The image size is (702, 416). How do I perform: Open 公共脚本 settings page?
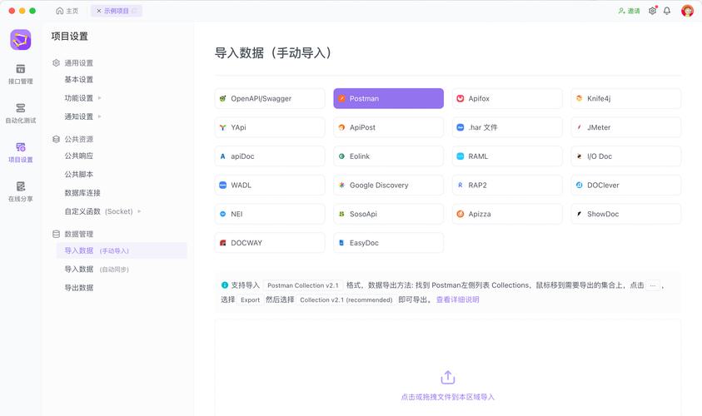pos(79,174)
